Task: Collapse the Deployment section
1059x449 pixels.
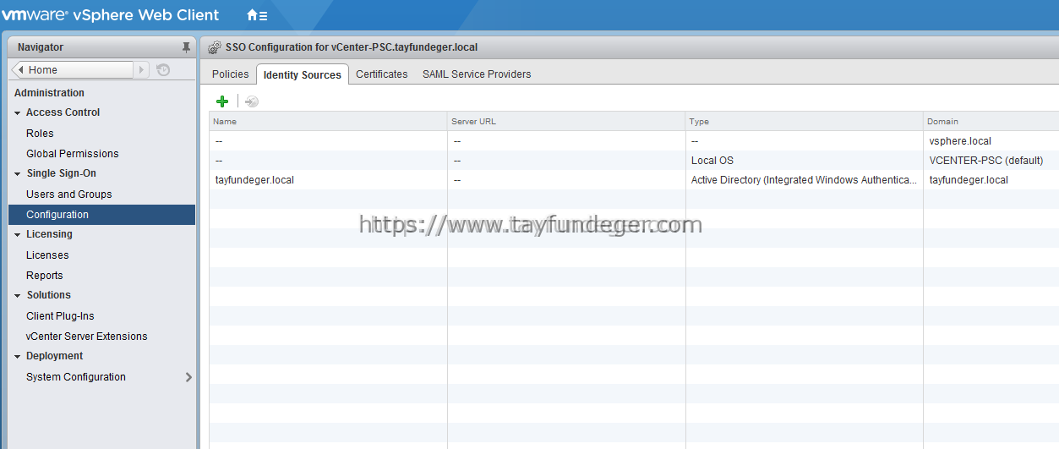Action: click(x=18, y=357)
